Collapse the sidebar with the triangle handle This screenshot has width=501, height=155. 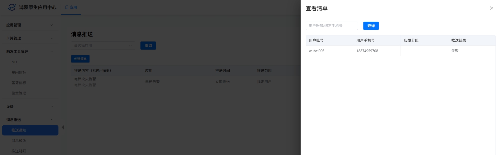[x=63, y=127]
